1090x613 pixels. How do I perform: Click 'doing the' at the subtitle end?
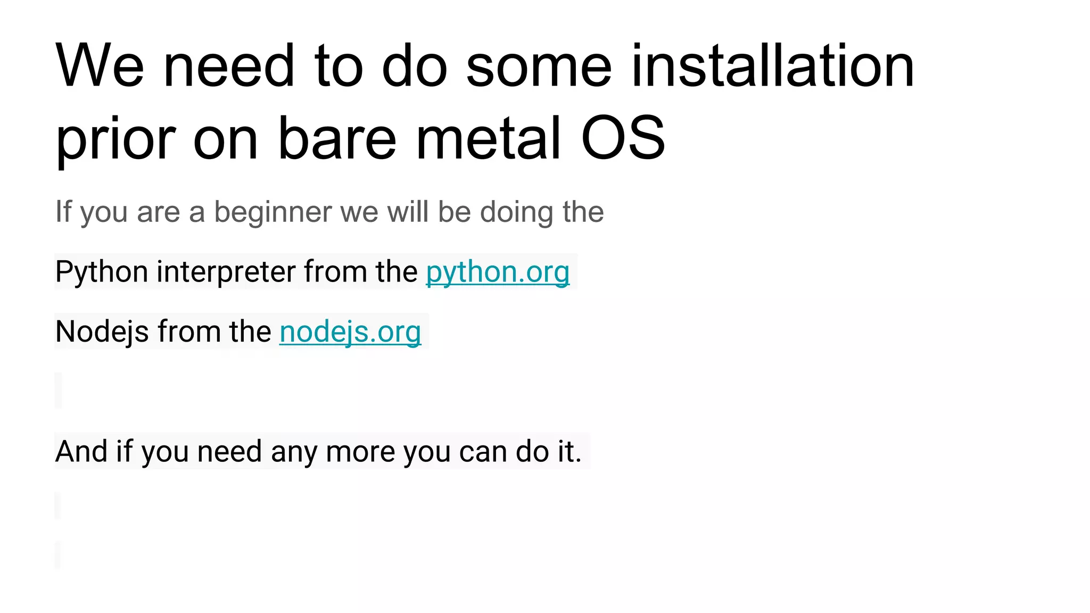tap(542, 212)
